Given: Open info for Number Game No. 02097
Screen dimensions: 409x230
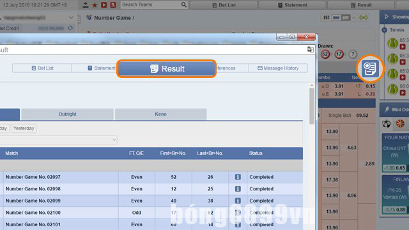Looking at the screenshot, I should (238, 177).
